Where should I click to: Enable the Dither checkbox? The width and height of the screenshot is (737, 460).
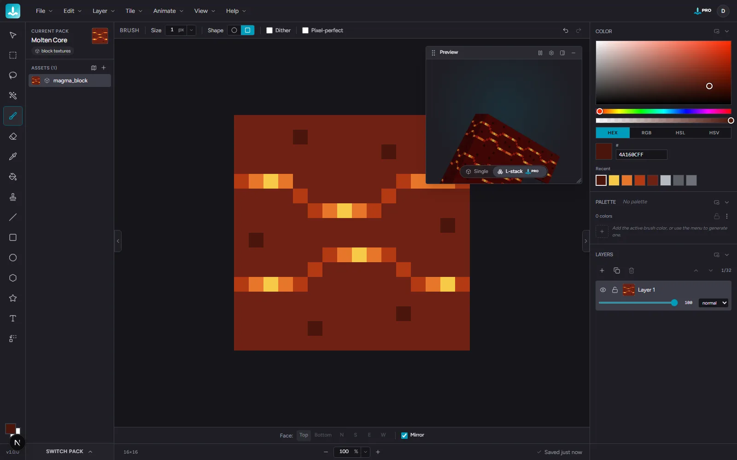click(x=269, y=30)
